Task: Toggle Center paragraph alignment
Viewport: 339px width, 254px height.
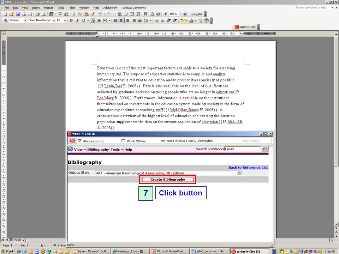Action: tap(127, 20)
